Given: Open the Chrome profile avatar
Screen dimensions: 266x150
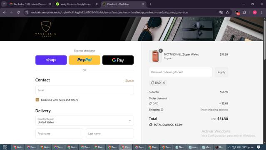Looking at the screenshot, I should pos(255,12).
